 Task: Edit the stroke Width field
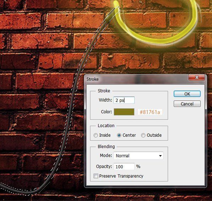[124, 100]
